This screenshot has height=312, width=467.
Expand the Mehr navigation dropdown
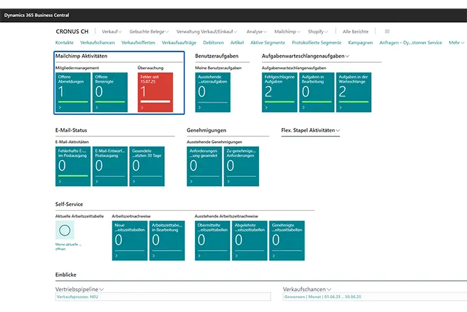click(457, 42)
